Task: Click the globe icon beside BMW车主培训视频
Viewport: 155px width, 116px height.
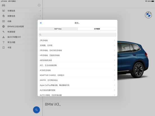Action: (3, 26)
